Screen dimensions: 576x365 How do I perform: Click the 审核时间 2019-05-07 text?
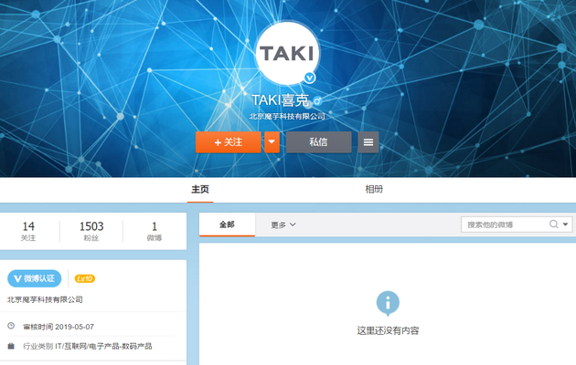tap(59, 327)
